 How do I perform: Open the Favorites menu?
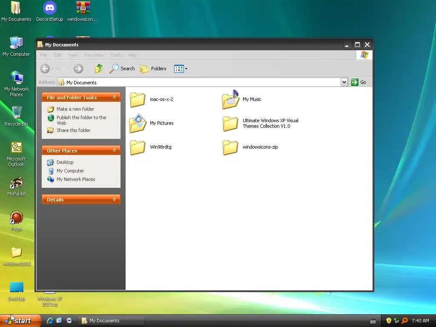(94, 55)
